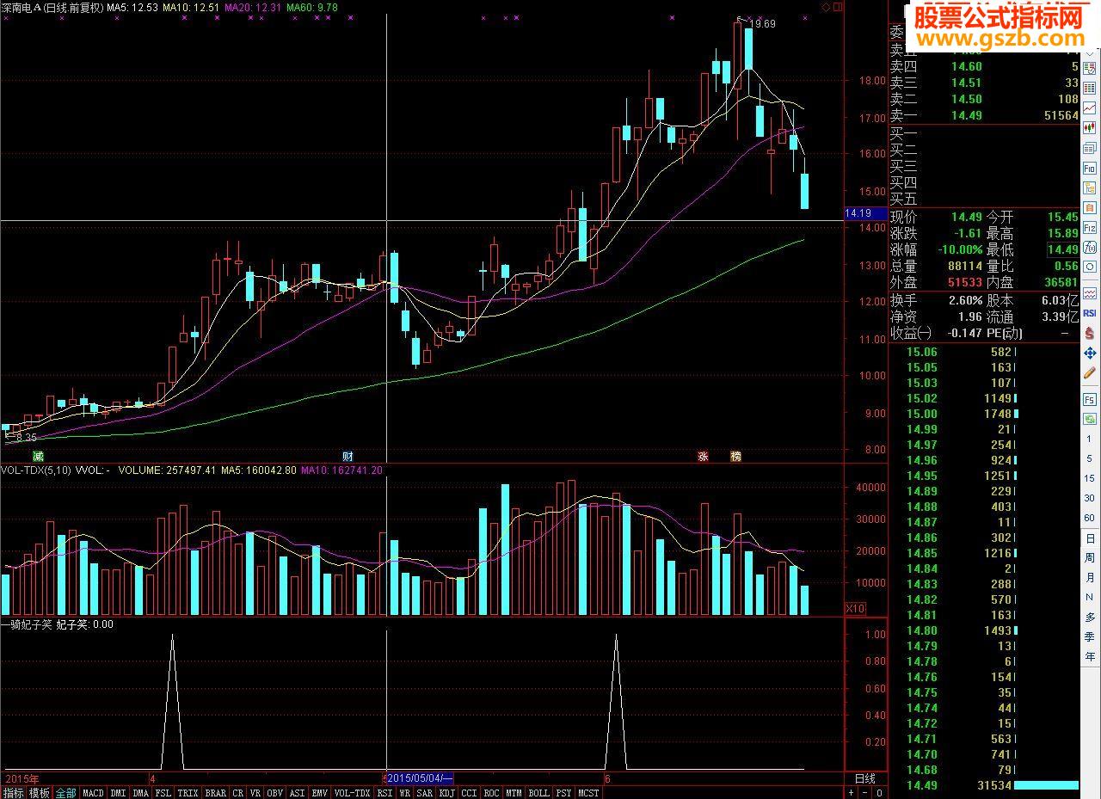Screen dimensions: 1101x799
Task: Click the 卖一 price 14.49
Action: point(966,115)
